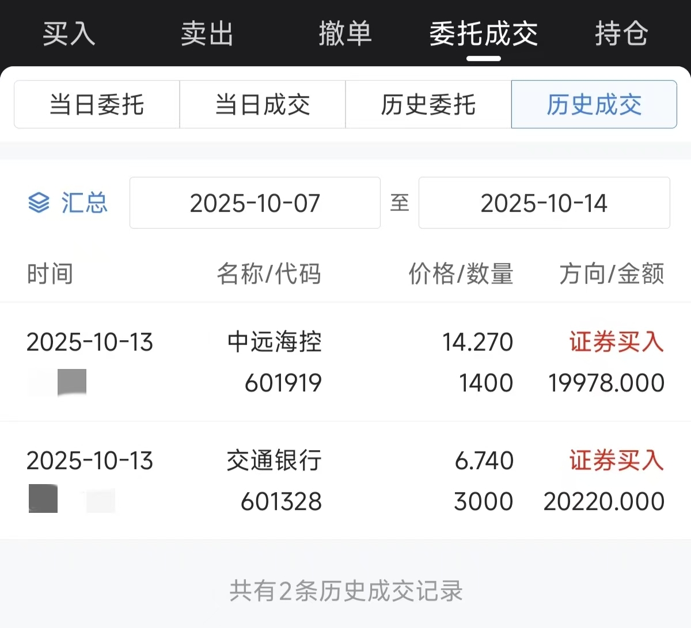Image resolution: width=691 pixels, height=628 pixels.
Task: Click amount 20220.000
Action: pos(604,501)
